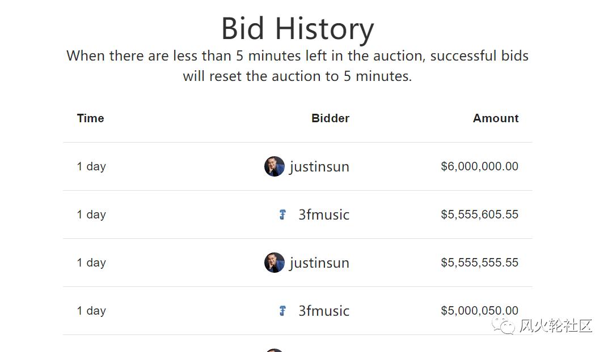Screen dimensions: 612x352
Task: Click the Bid History heading
Action: pyautogui.click(x=297, y=28)
